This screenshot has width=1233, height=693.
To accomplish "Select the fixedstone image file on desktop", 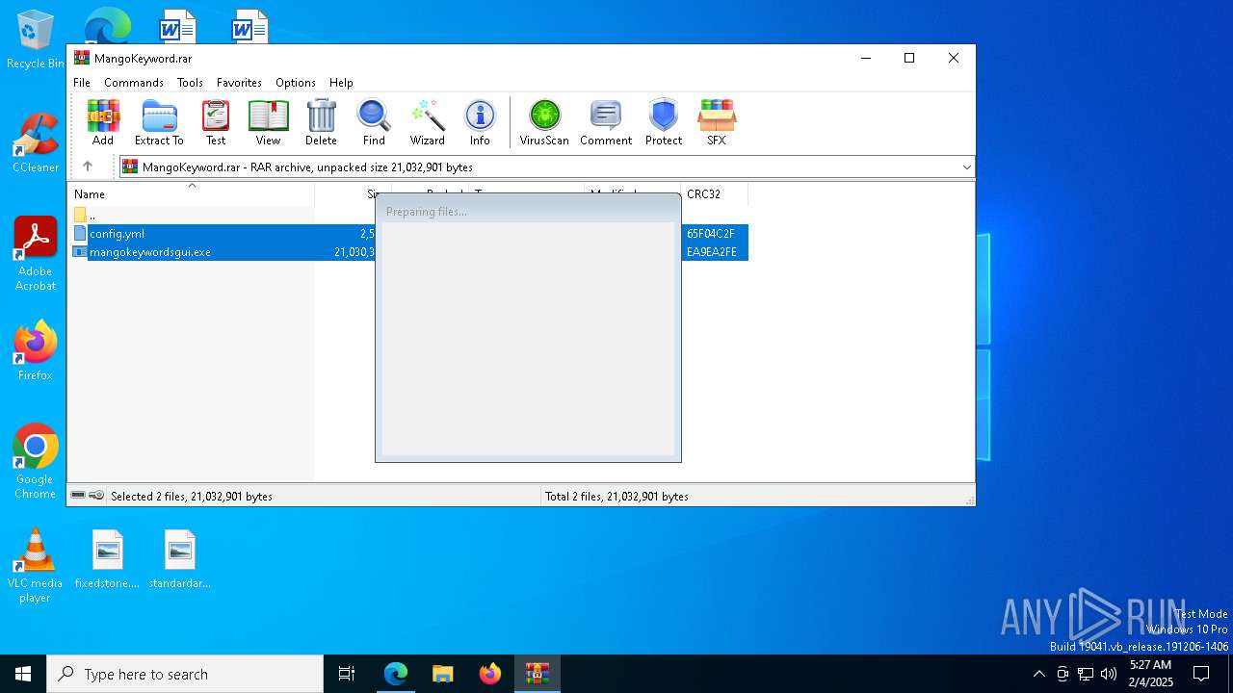I will tap(108, 559).
